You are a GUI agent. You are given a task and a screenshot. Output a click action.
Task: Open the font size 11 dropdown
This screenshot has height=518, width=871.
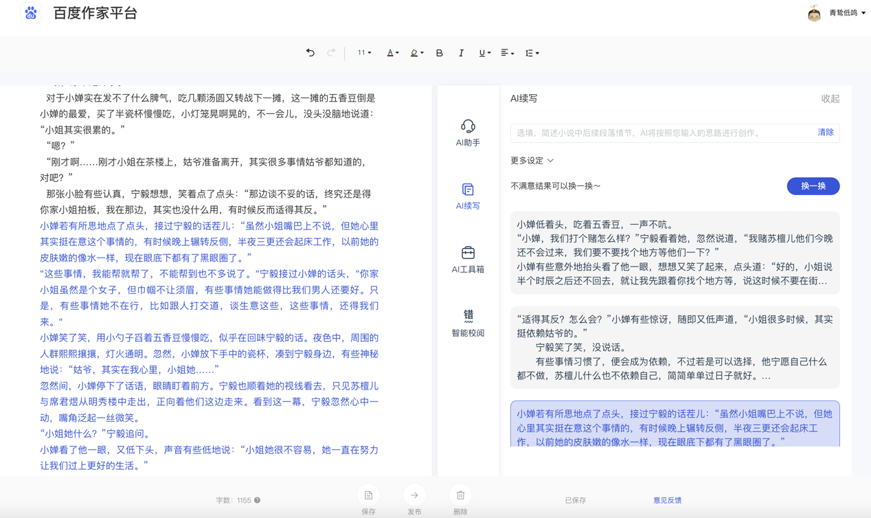coord(364,53)
